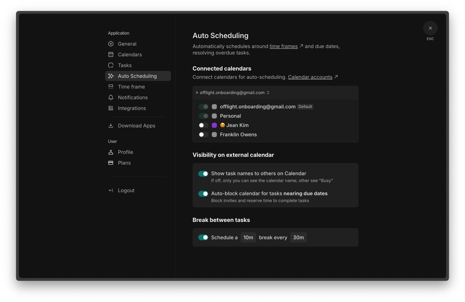Viewport: 465px width, 302px height.
Task: Click the Notifications bell icon
Action: (x=111, y=98)
